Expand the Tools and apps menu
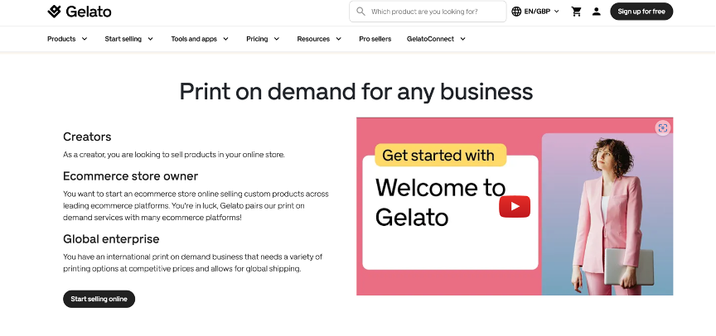716x336 pixels. pyautogui.click(x=200, y=39)
